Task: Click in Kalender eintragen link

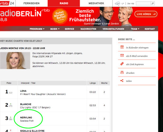Action: 137,48
